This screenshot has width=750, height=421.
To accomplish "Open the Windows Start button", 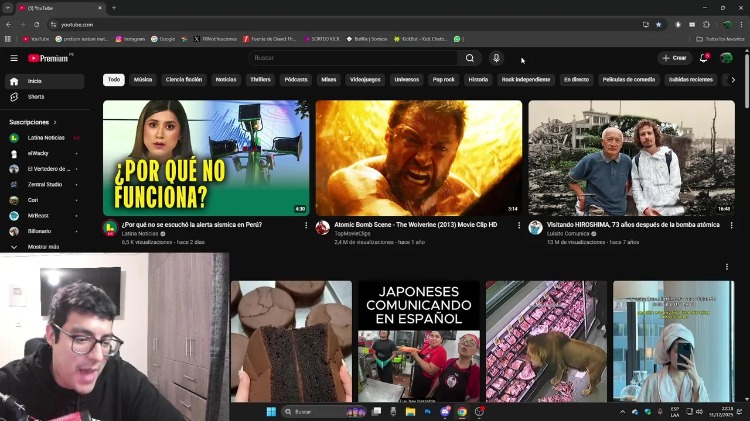I will 271,412.
